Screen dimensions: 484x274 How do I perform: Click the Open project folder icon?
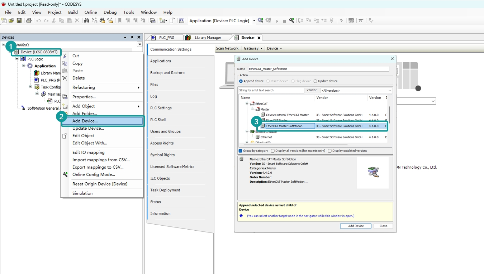tap(11, 21)
